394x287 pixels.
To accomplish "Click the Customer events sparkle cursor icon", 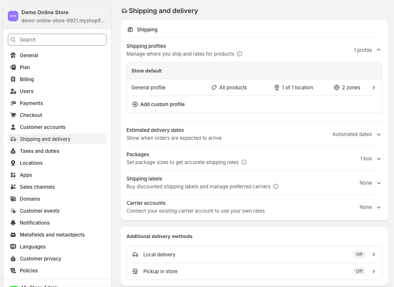I will [13, 211].
